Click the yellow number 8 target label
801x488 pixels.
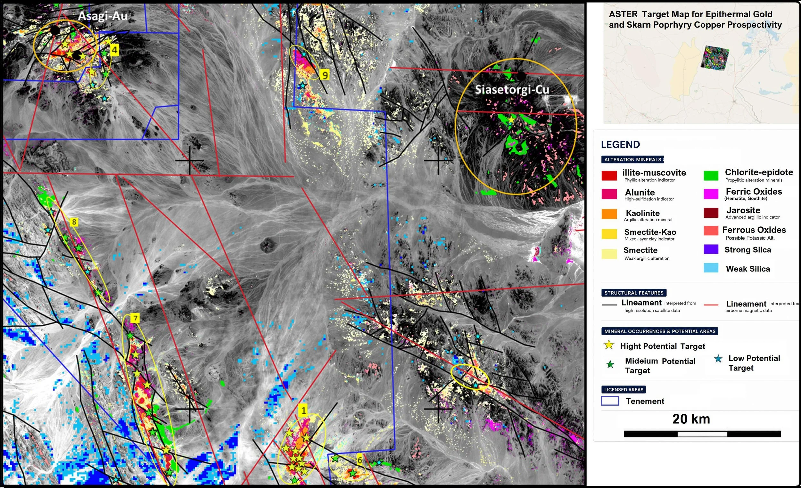coord(74,222)
